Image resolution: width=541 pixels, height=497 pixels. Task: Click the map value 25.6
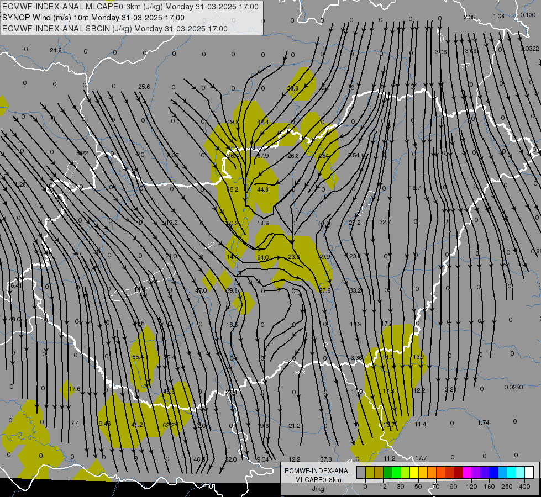[x=144, y=87]
